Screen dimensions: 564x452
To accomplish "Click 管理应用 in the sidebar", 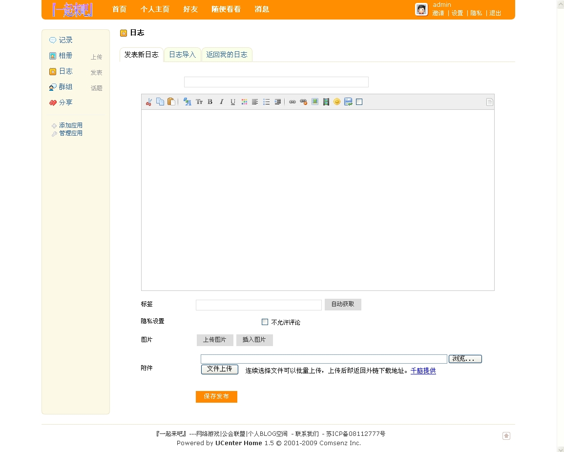I will coord(71,133).
